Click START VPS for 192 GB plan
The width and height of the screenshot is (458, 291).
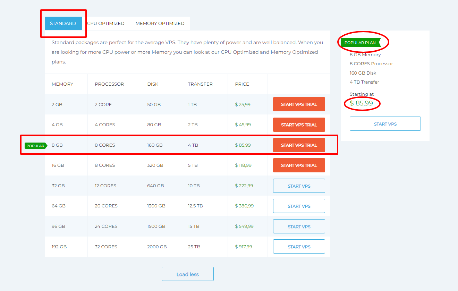299,247
